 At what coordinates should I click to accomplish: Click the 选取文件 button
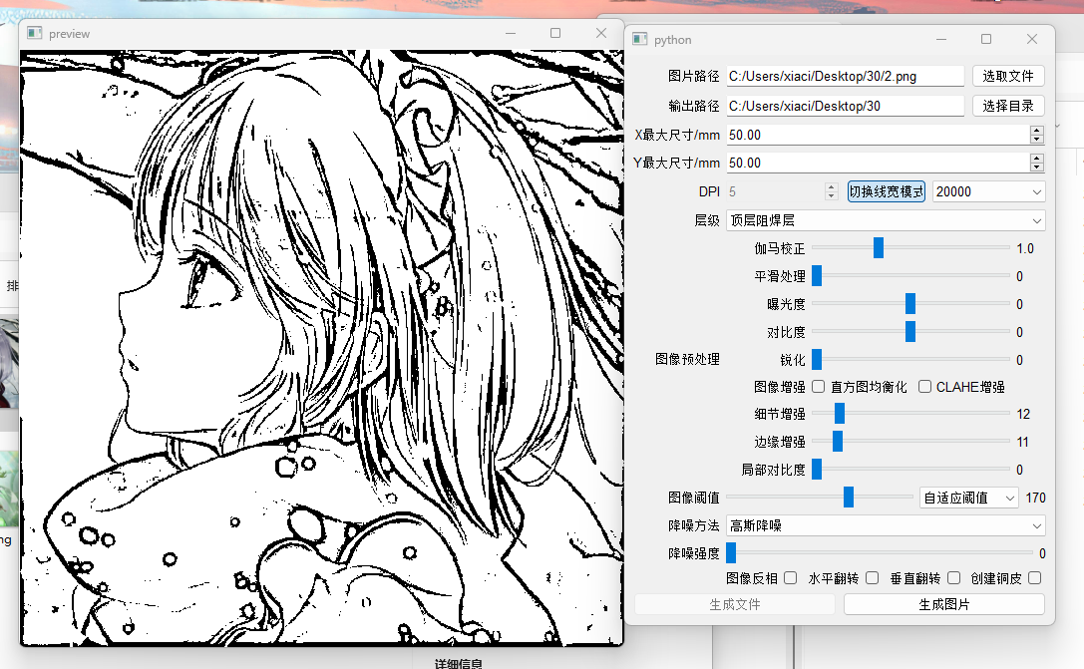tap(1008, 76)
